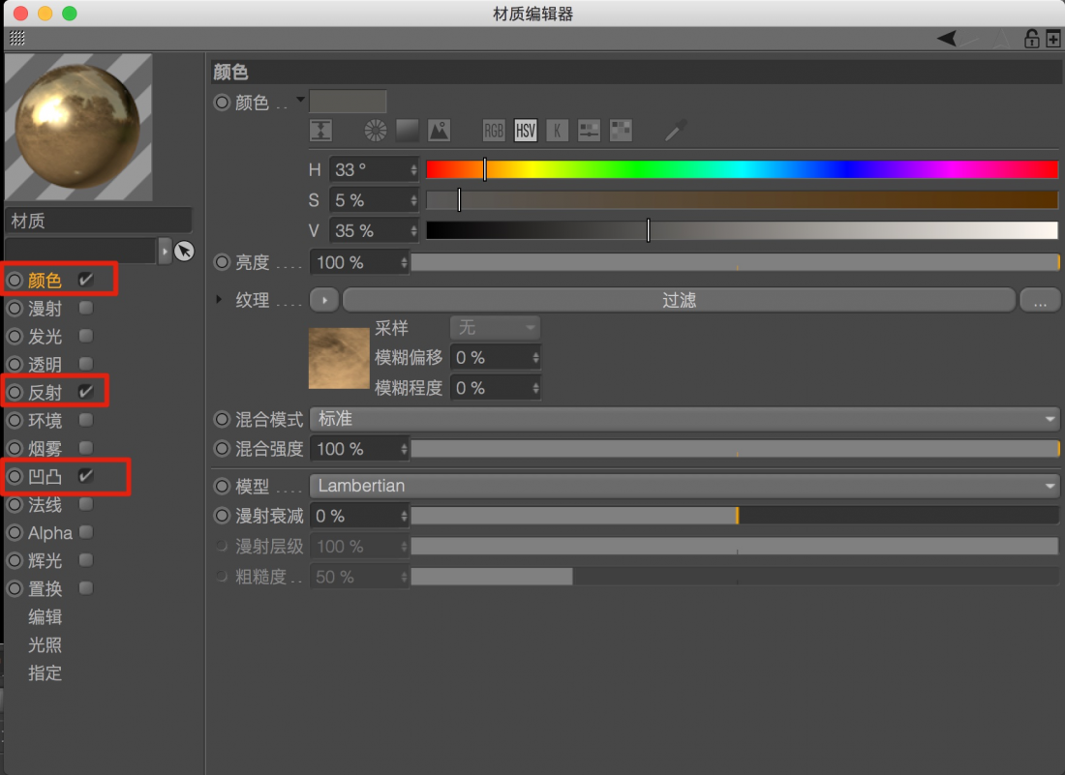
Task: Expand the 纹理 disclosure triangle
Action: 220,300
